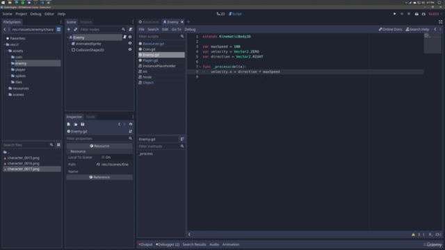445x250 pixels.
Task: Go to next FileSystem folder
Action: (9, 29)
